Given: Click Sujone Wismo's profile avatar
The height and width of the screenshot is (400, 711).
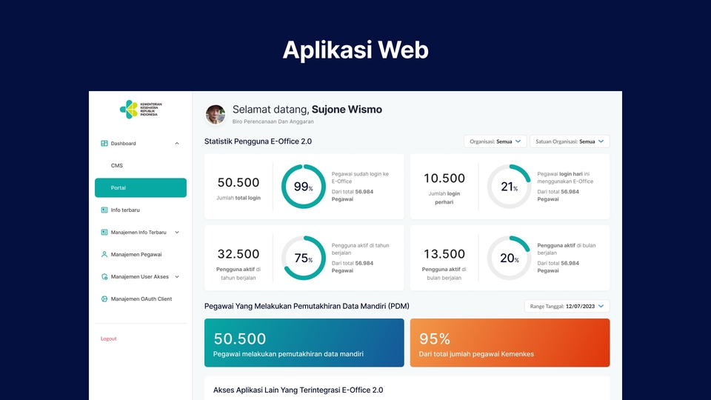Looking at the screenshot, I should click(216, 114).
